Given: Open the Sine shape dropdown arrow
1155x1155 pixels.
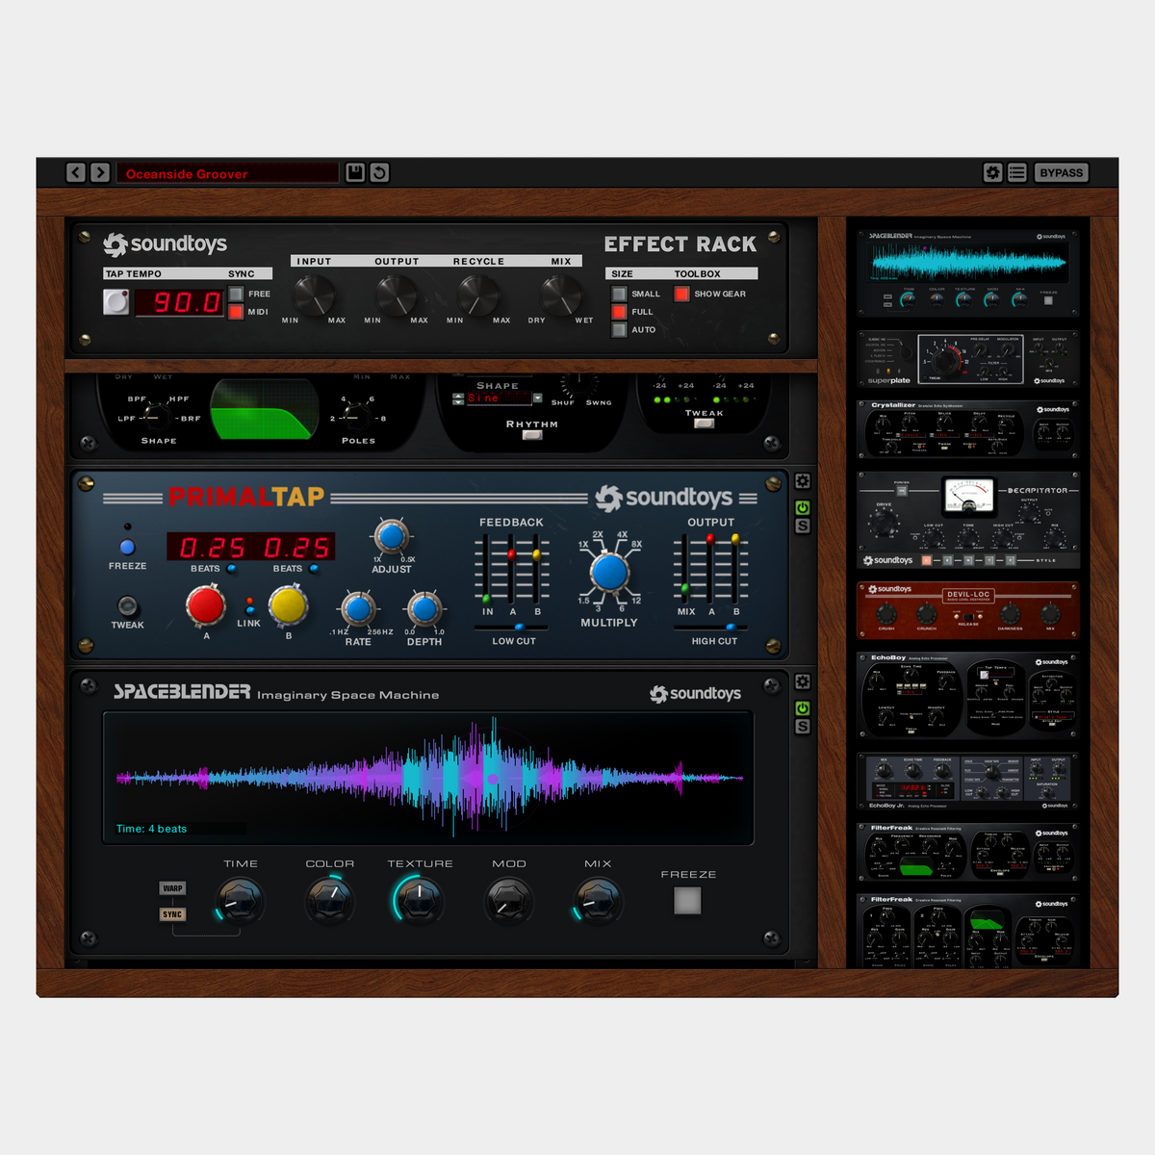Looking at the screenshot, I should 537,398.
